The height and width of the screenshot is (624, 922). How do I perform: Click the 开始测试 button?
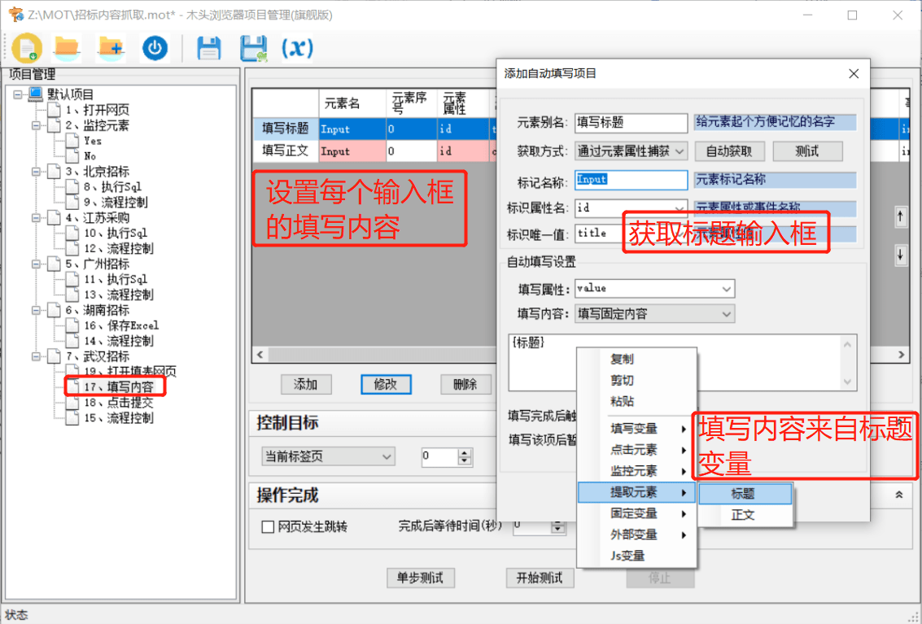click(540, 578)
